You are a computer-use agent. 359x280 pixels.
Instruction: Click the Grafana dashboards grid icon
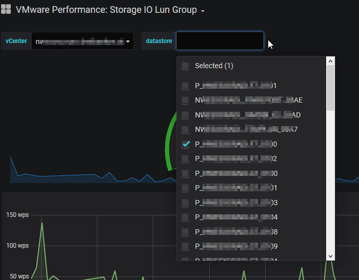[x=6, y=9]
